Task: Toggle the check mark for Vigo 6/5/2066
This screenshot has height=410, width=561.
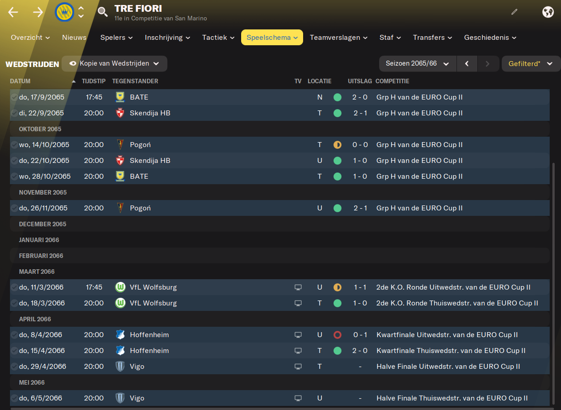Action: tap(14, 398)
